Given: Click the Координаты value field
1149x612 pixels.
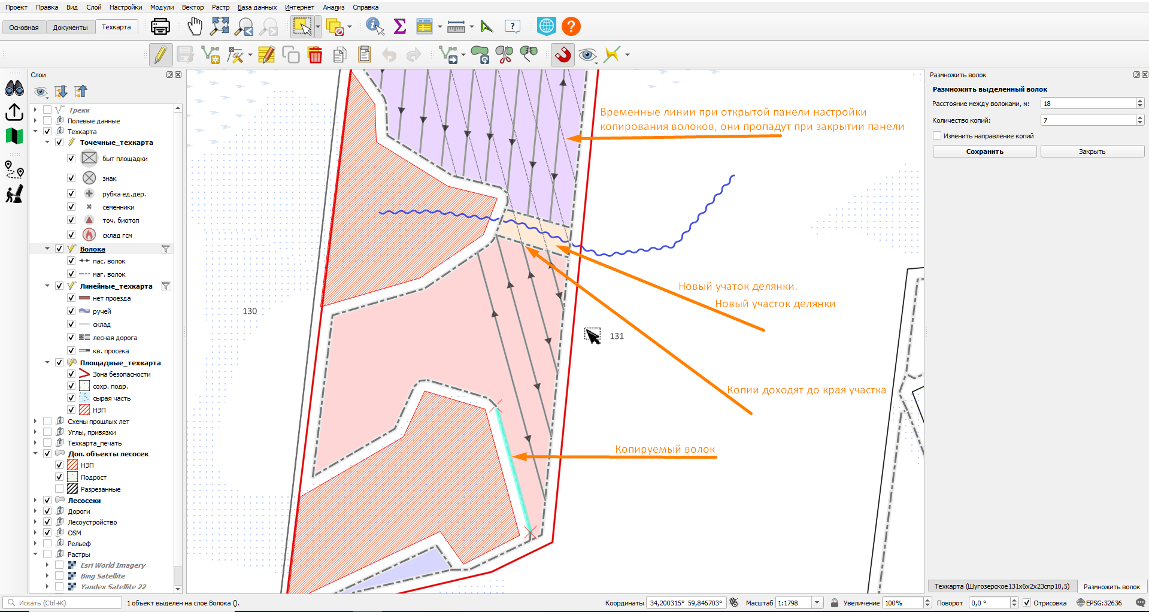Looking at the screenshot, I should (x=687, y=603).
